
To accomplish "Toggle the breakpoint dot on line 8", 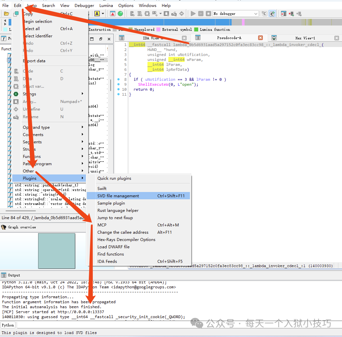I will tap(119, 79).
